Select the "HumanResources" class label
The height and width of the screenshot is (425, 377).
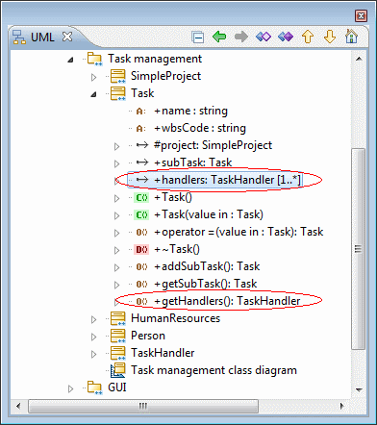coord(175,318)
